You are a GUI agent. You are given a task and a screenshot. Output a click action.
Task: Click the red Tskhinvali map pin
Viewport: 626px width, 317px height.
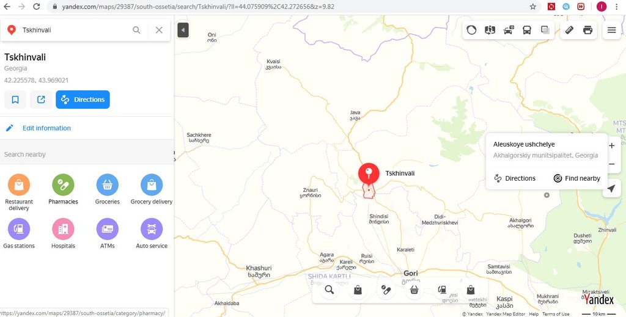(x=369, y=174)
